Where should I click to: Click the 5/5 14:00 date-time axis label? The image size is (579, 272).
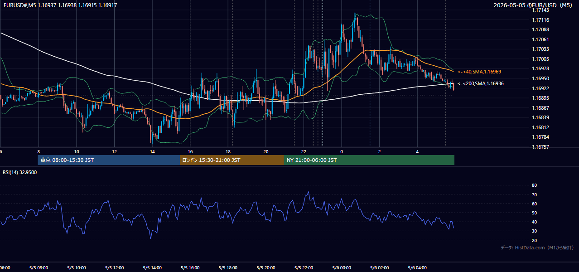(x=152, y=268)
